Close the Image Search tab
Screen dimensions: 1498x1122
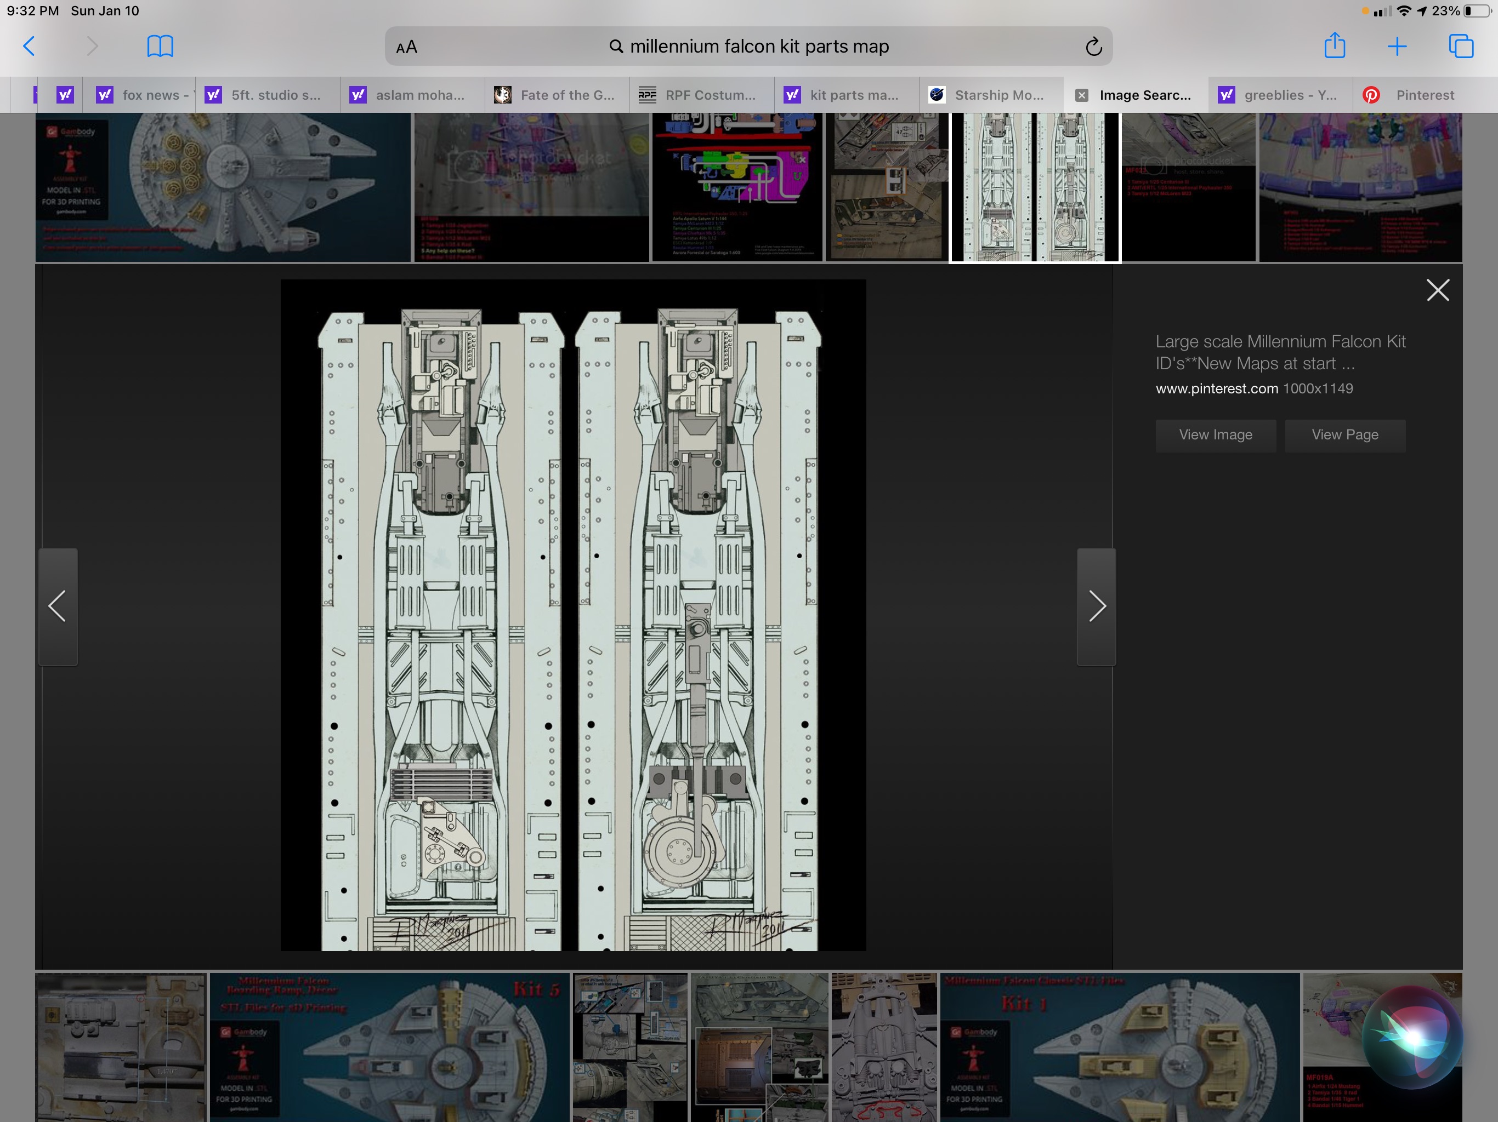1081,95
